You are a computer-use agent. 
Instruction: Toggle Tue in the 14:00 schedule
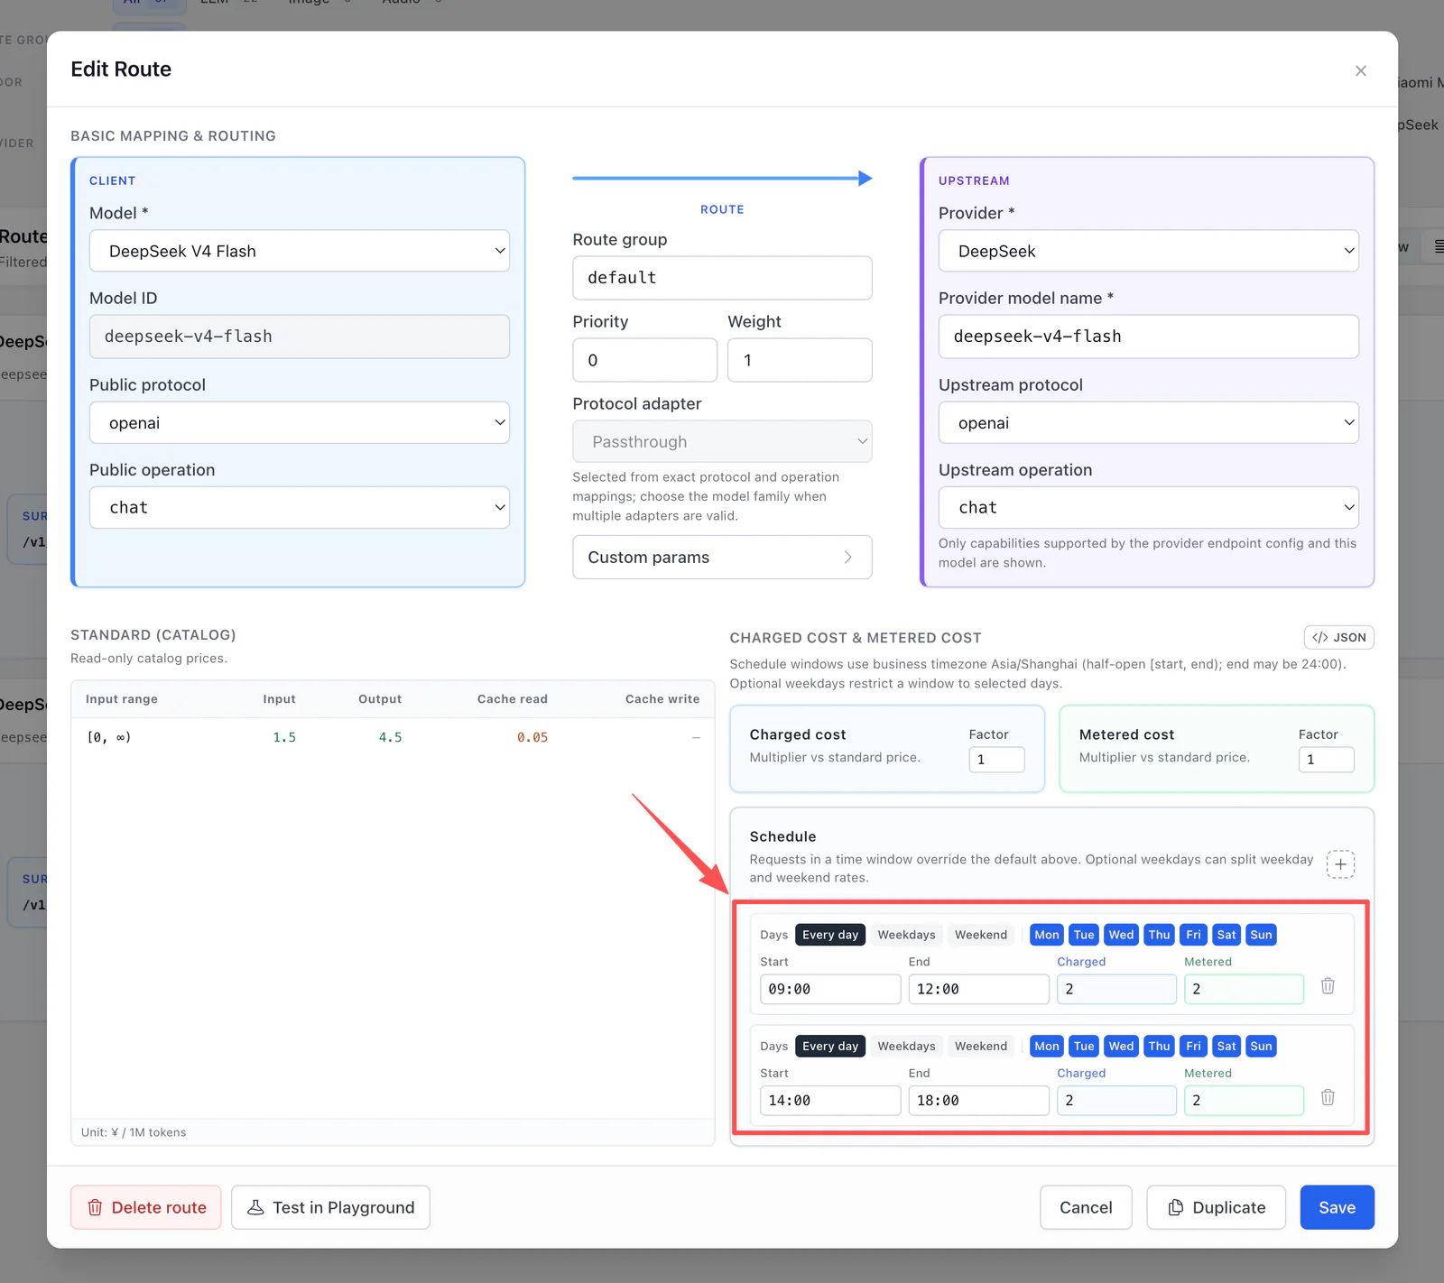pyautogui.click(x=1084, y=1046)
